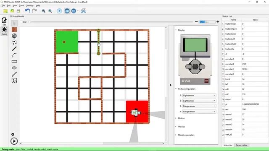Click the pi value cell
Screen dimensions: 269x151
255,104
